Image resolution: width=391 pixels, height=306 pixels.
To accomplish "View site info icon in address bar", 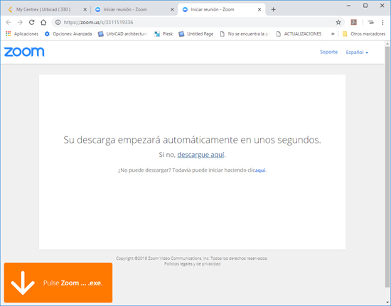I will tap(58, 23).
